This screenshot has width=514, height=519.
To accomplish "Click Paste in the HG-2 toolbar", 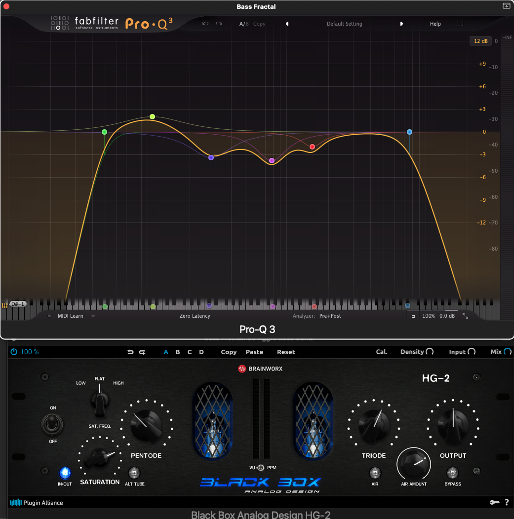I will [x=254, y=352].
